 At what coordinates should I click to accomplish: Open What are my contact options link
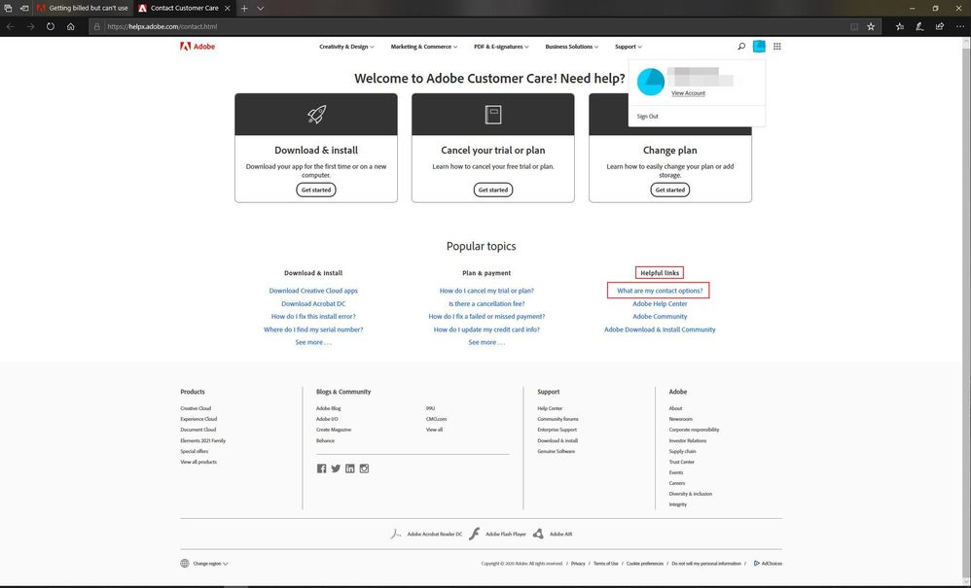(x=660, y=291)
